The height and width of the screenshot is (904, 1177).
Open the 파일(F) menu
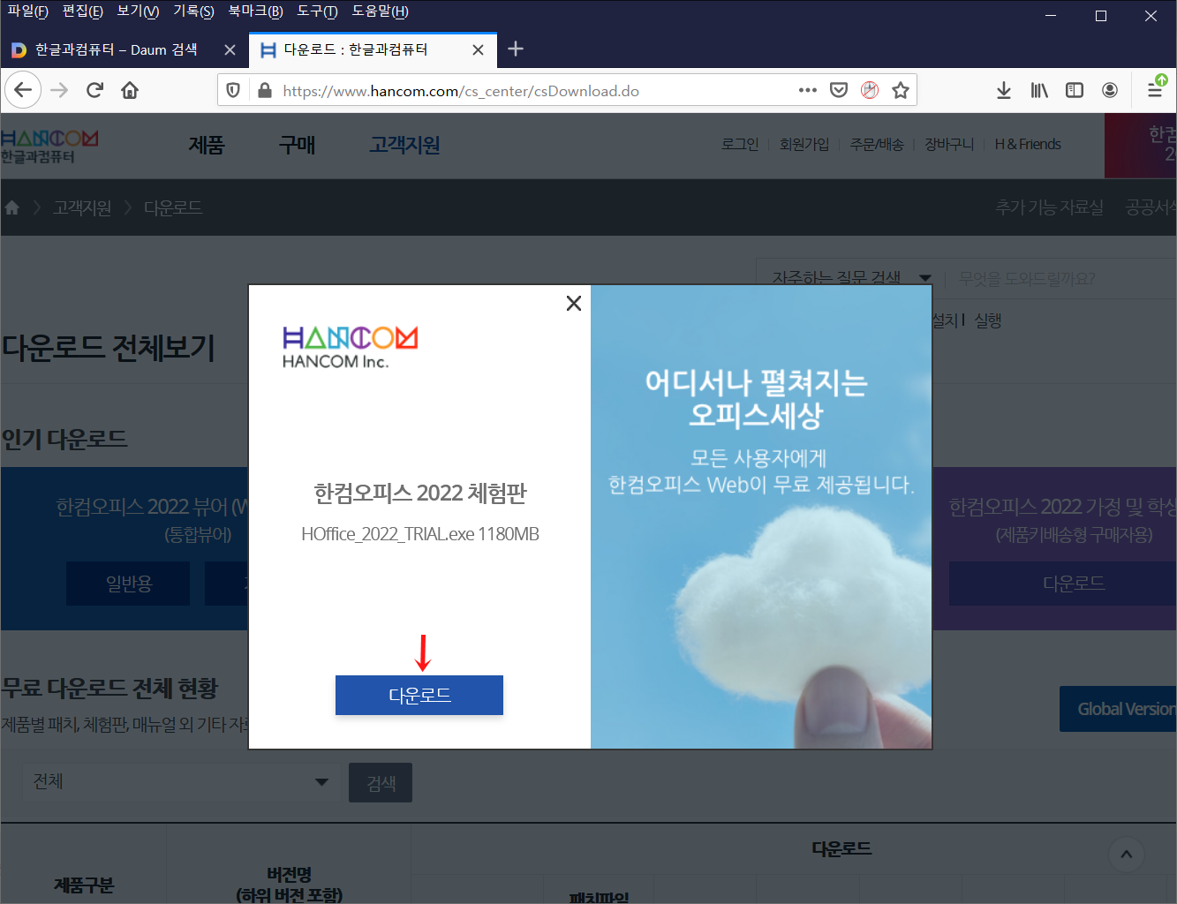[x=27, y=11]
